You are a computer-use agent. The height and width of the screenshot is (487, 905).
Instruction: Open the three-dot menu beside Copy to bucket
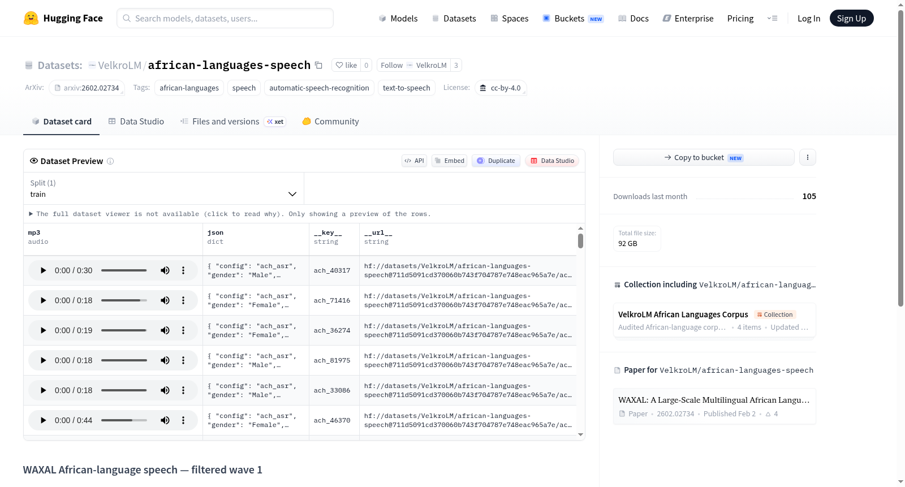808,157
